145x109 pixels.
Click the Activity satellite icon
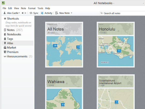click(x=42, y=13)
